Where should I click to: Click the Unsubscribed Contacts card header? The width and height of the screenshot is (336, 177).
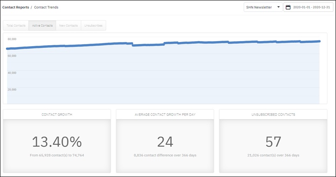pos(273,114)
